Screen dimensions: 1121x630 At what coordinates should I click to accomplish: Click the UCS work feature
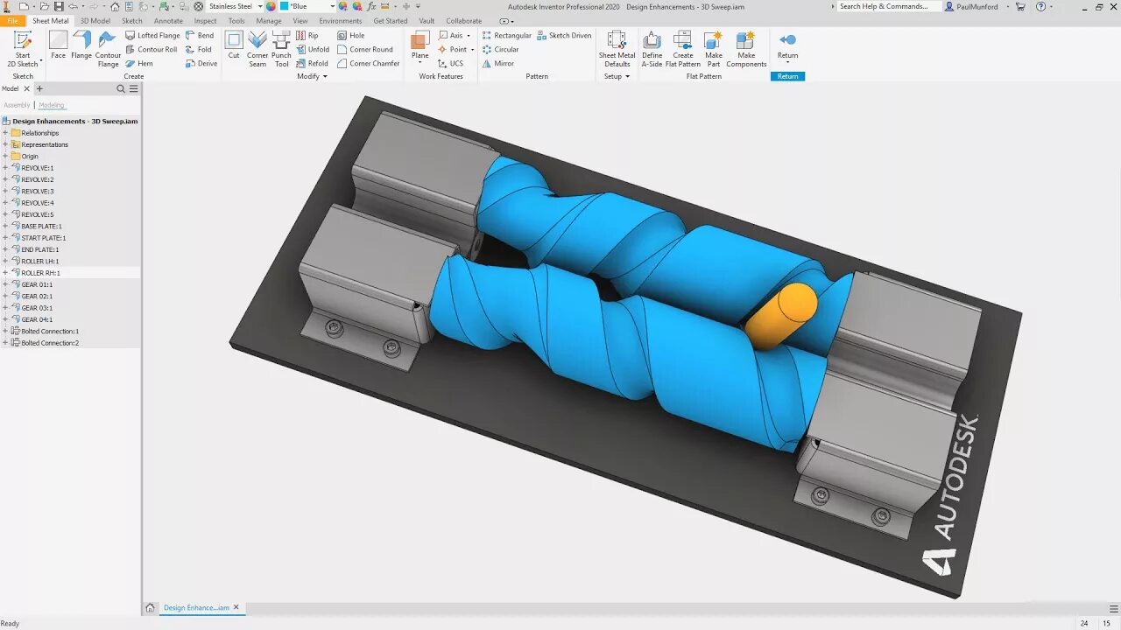[451, 64]
